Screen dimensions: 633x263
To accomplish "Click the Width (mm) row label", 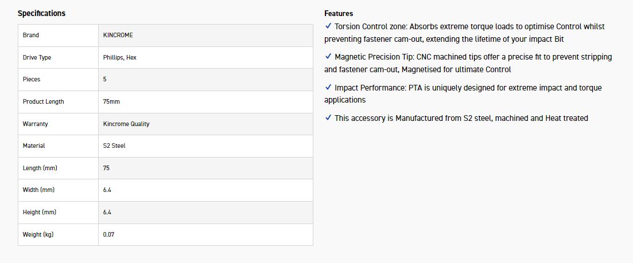I will [38, 190].
